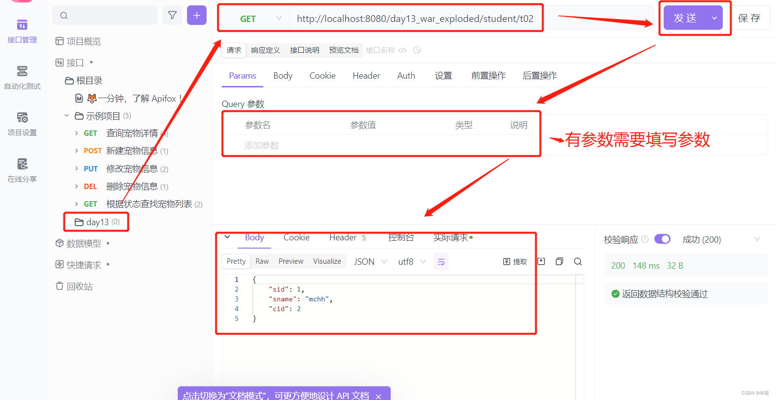Open 一分钟，了解 Apifox document
776x400 pixels.
click(x=129, y=99)
